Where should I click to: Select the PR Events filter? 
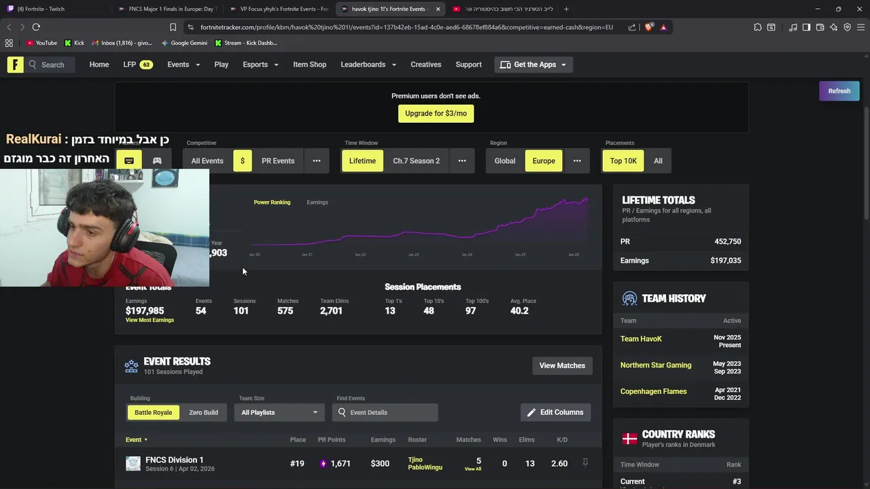coord(278,161)
